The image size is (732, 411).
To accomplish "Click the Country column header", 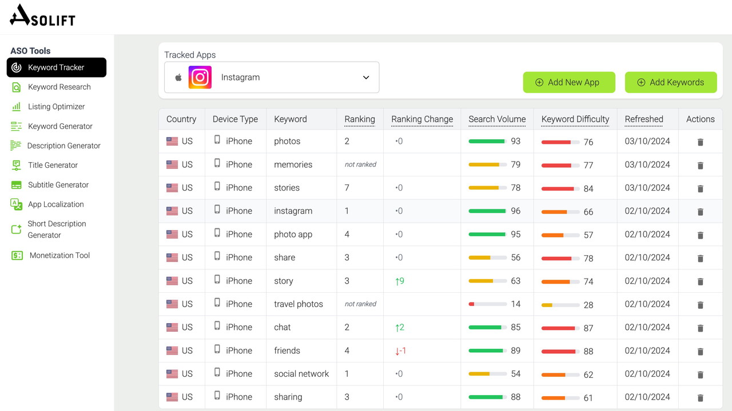I will (x=181, y=119).
